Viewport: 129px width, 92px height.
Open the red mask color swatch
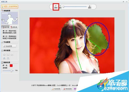(11, 65)
